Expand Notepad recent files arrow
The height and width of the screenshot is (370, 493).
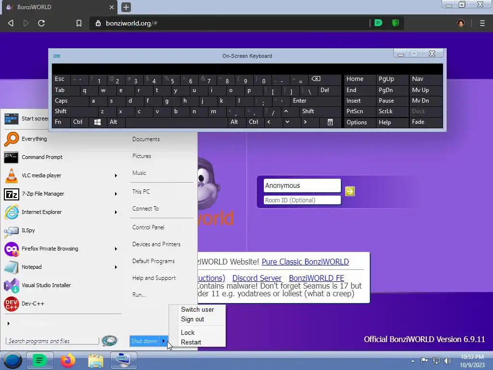tap(116, 267)
